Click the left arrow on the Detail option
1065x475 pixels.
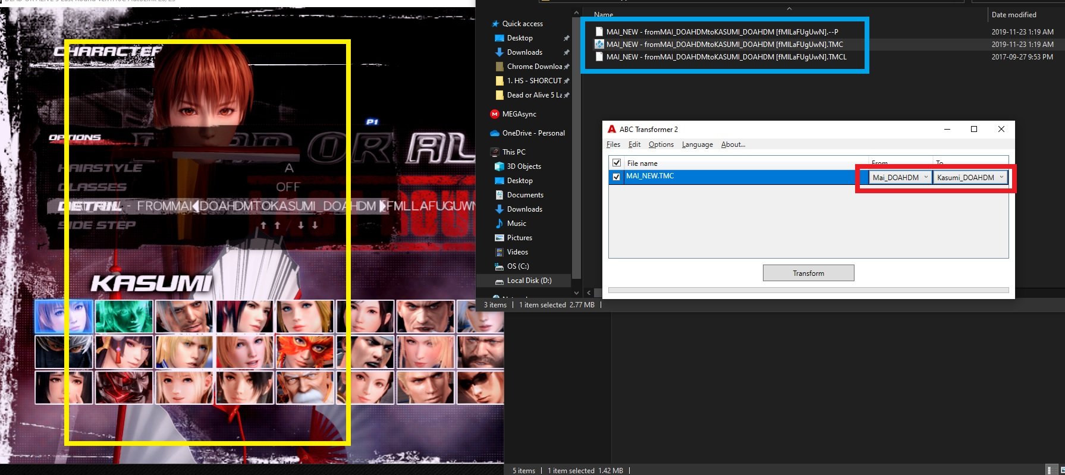(195, 206)
